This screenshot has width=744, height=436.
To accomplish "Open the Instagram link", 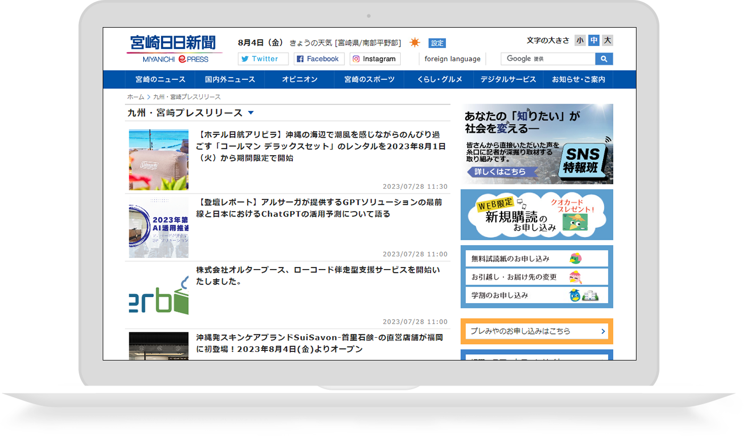I will (375, 59).
